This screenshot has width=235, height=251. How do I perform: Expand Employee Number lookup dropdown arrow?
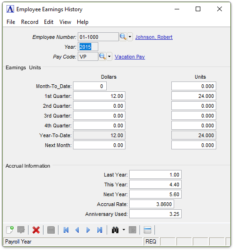[130, 37]
